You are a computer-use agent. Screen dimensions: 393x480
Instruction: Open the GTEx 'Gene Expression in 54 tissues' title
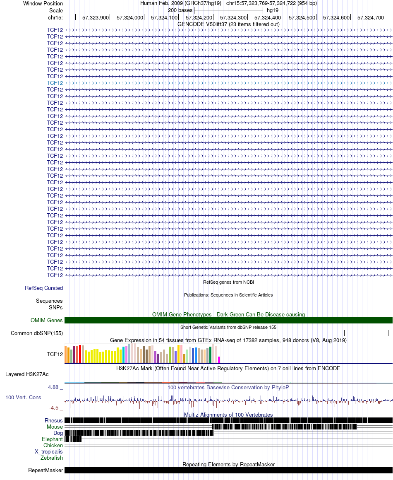228,340
